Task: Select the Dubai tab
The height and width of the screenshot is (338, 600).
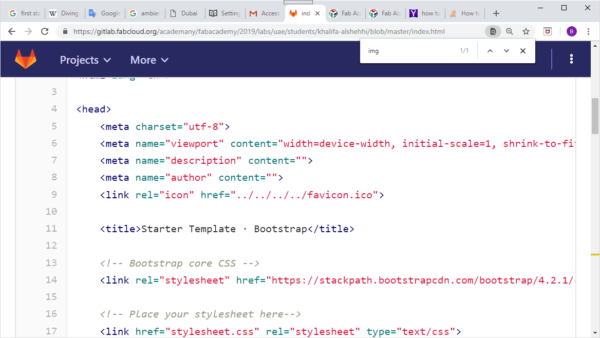Action: tap(185, 13)
